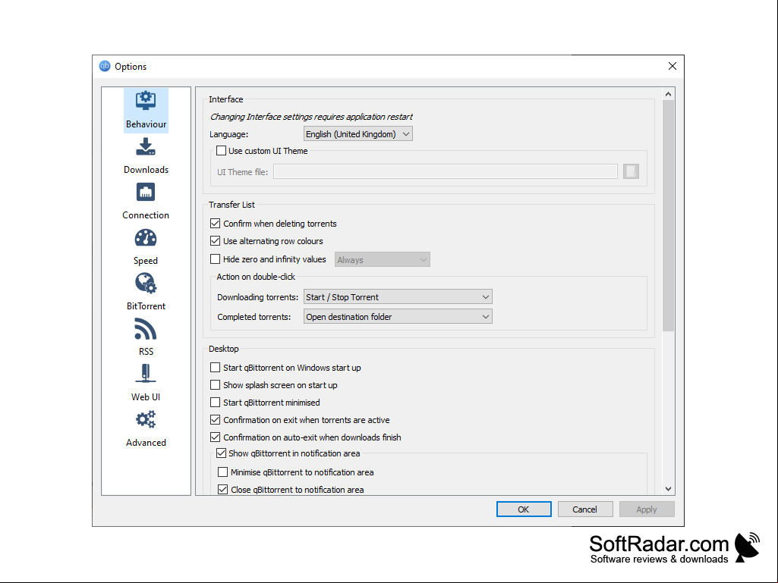The image size is (778, 583).
Task: Disable Use alternating row colours
Action: [x=216, y=241]
